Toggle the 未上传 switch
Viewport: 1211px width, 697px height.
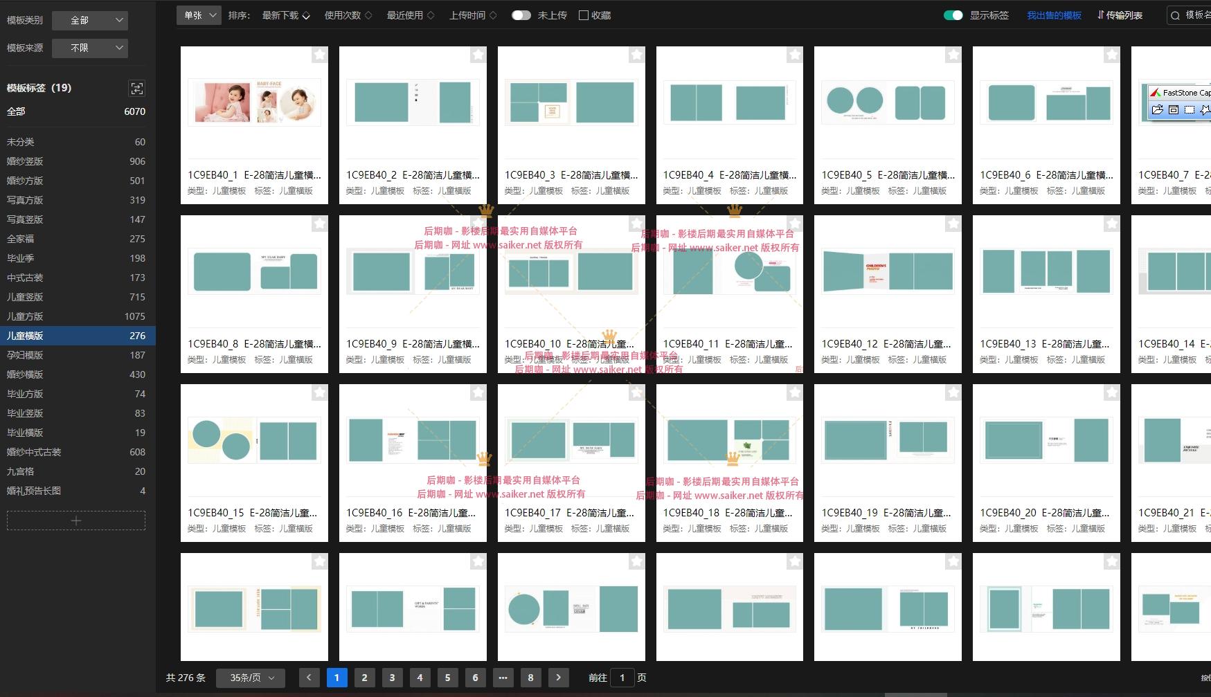tap(521, 15)
